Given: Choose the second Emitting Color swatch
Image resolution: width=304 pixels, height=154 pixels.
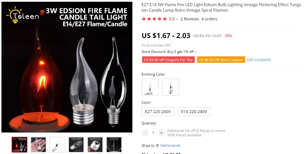Looking at the screenshot, I should point(170,87).
